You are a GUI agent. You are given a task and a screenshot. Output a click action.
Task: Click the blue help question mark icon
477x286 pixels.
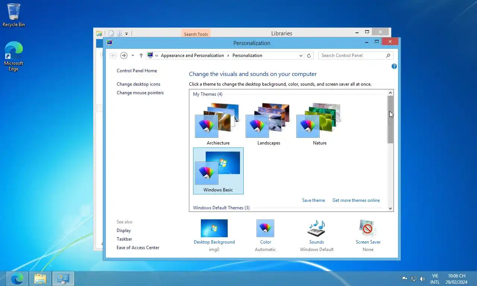click(x=394, y=66)
